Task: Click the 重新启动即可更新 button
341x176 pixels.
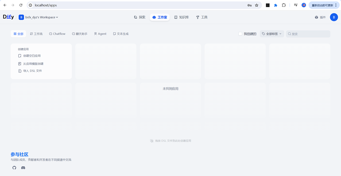Action: click(x=322, y=5)
